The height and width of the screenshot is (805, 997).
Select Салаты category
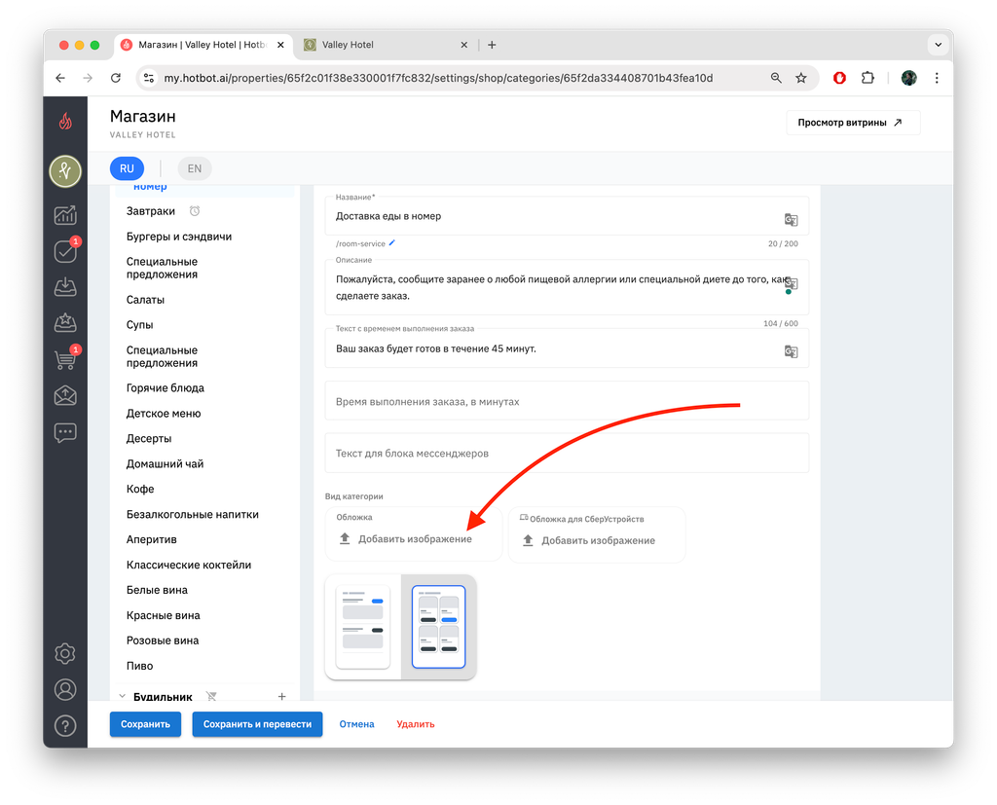coord(146,300)
